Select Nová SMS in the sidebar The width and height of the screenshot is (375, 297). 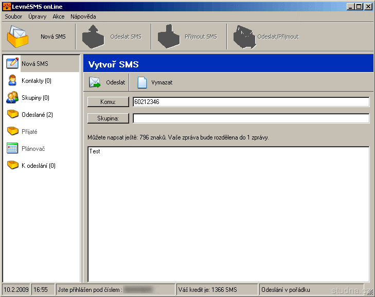coord(34,64)
